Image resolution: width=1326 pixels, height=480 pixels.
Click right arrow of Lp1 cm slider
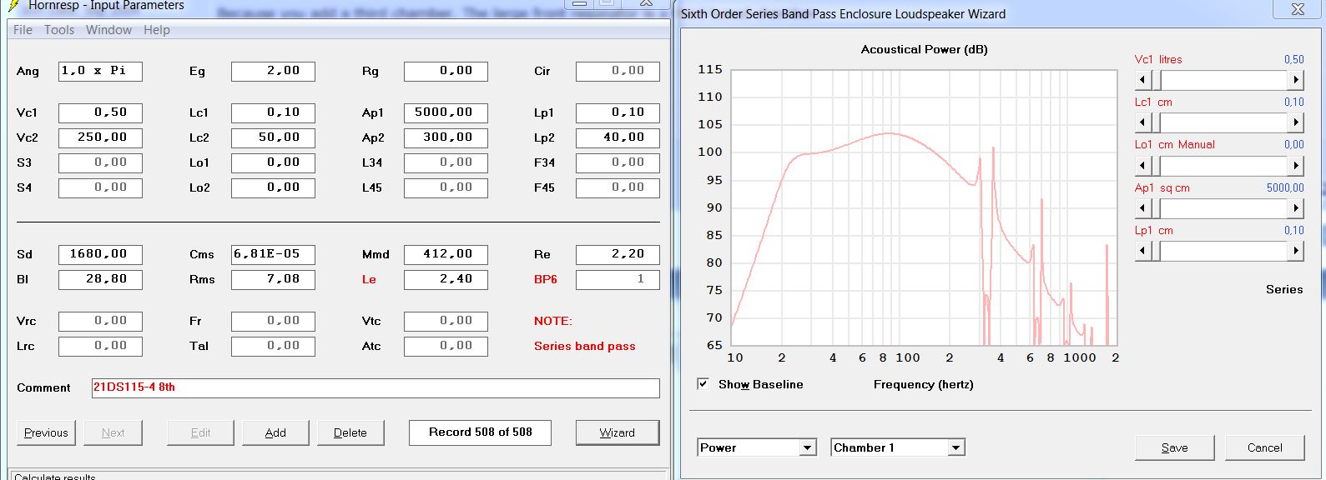pos(1295,251)
